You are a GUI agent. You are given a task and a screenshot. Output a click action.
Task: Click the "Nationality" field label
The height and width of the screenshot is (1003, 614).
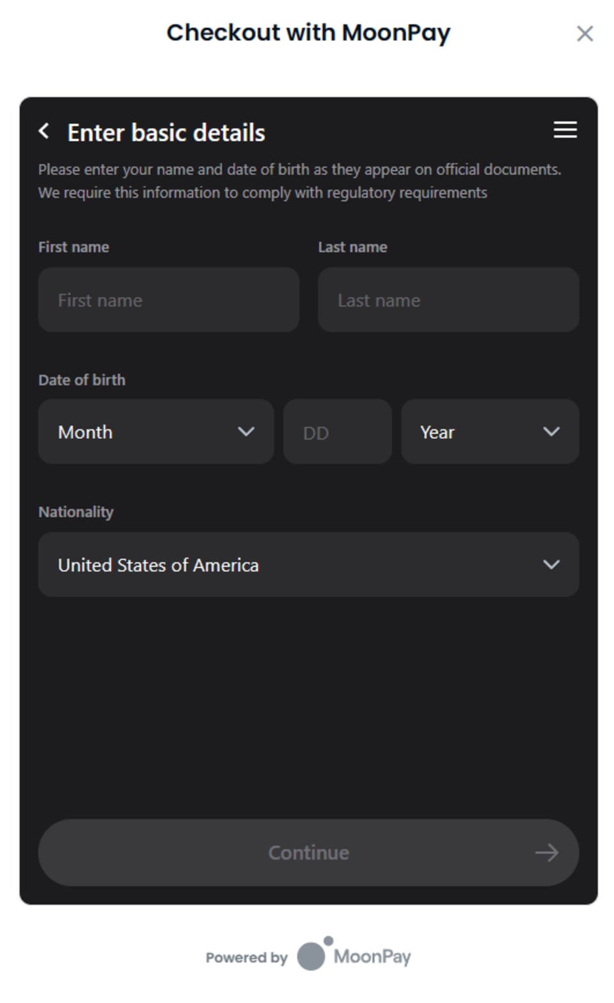pyautogui.click(x=76, y=512)
